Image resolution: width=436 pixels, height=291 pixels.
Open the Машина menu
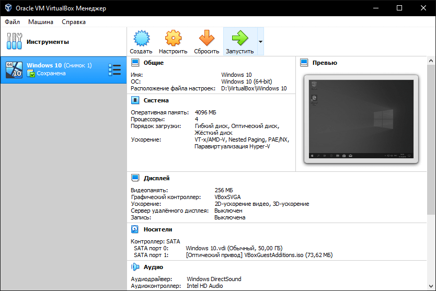[x=41, y=22]
